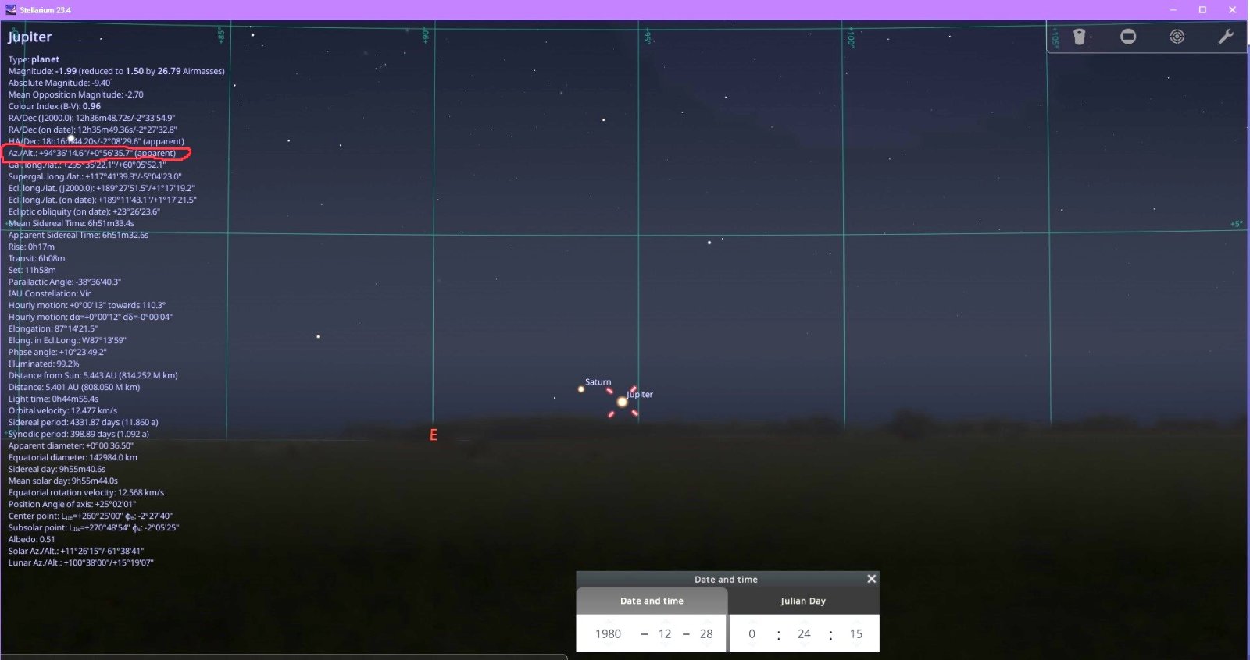The height and width of the screenshot is (660, 1250).
Task: Maximize the Stellarium window
Action: [1202, 10]
